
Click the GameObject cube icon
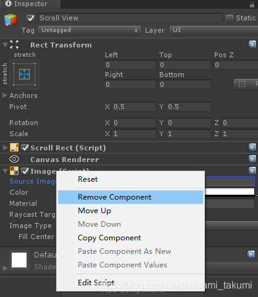click(x=10, y=20)
